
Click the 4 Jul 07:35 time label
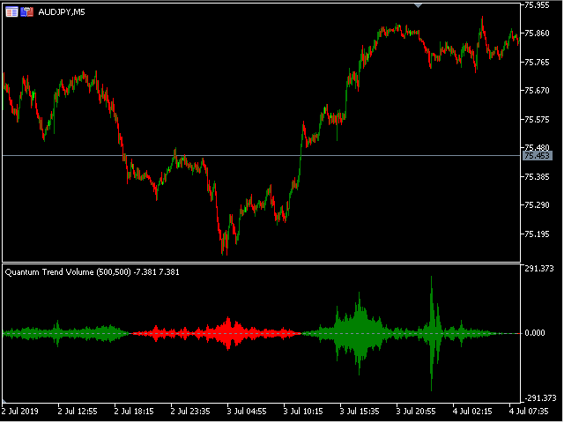pos(529,412)
